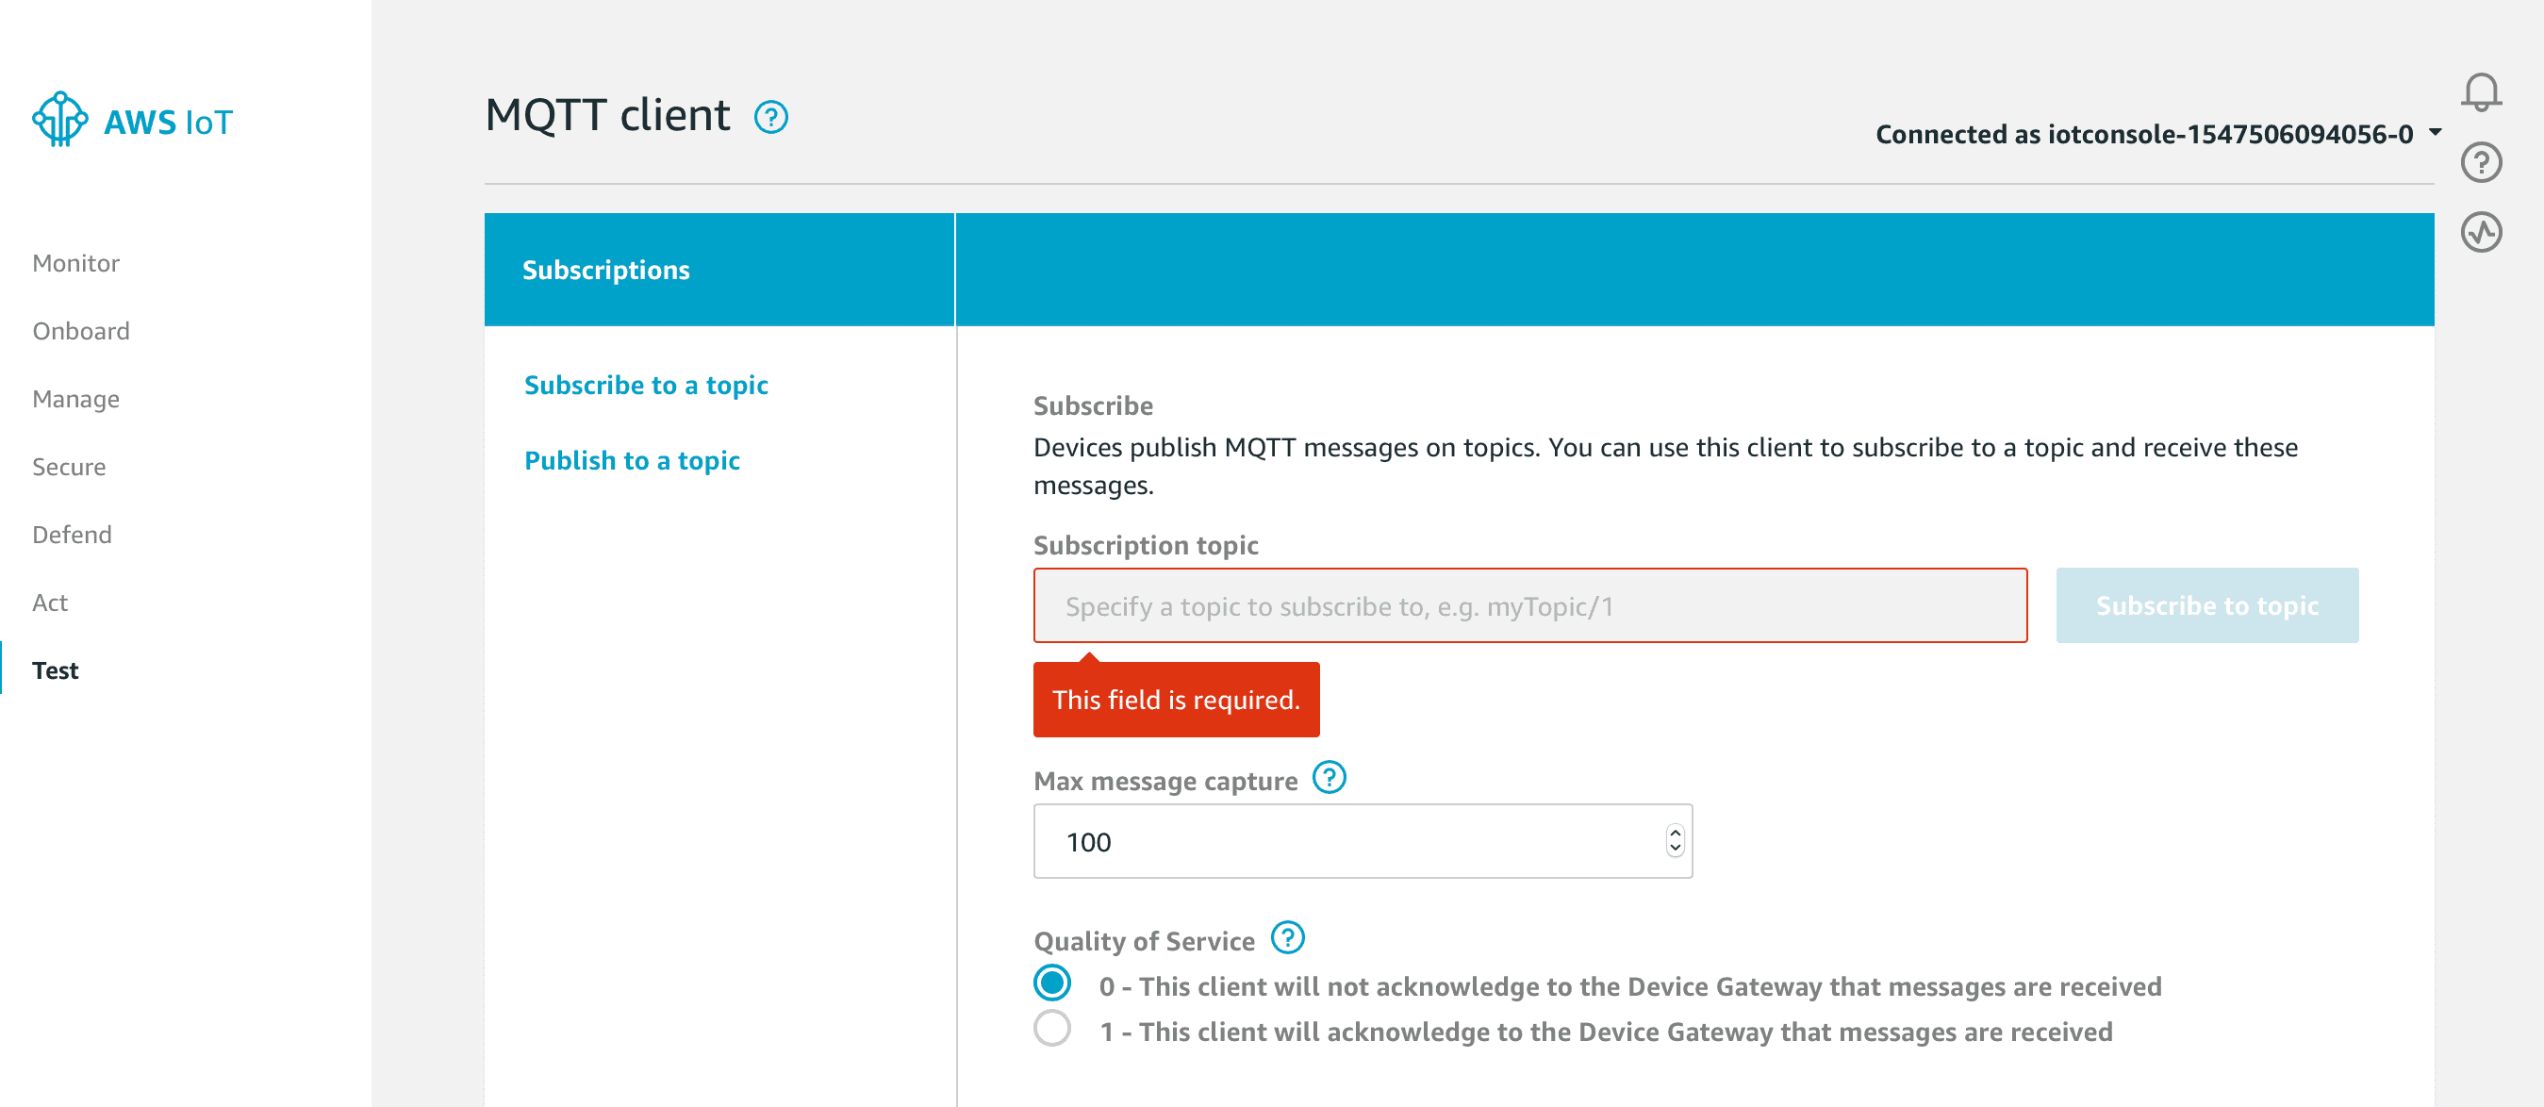Expand the Connected as iotconsole dropdown
Viewport: 2544px width, 1107px height.
2435,132
